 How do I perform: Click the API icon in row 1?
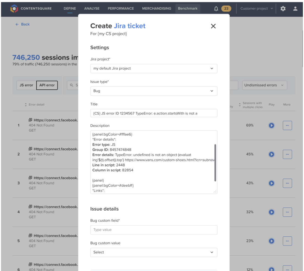[x=31, y=120]
